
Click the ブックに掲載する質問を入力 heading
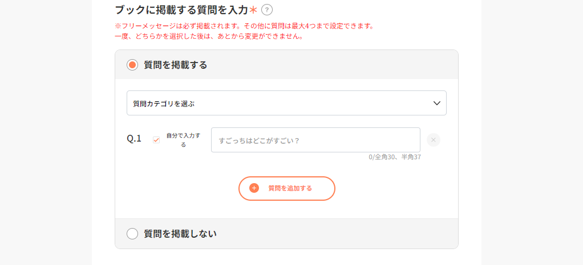pos(181,10)
